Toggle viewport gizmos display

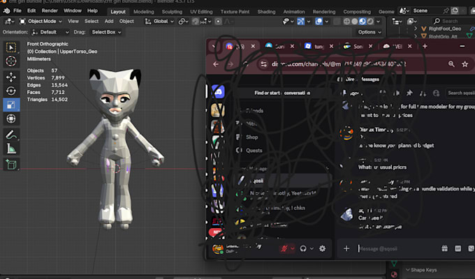(x=300, y=21)
